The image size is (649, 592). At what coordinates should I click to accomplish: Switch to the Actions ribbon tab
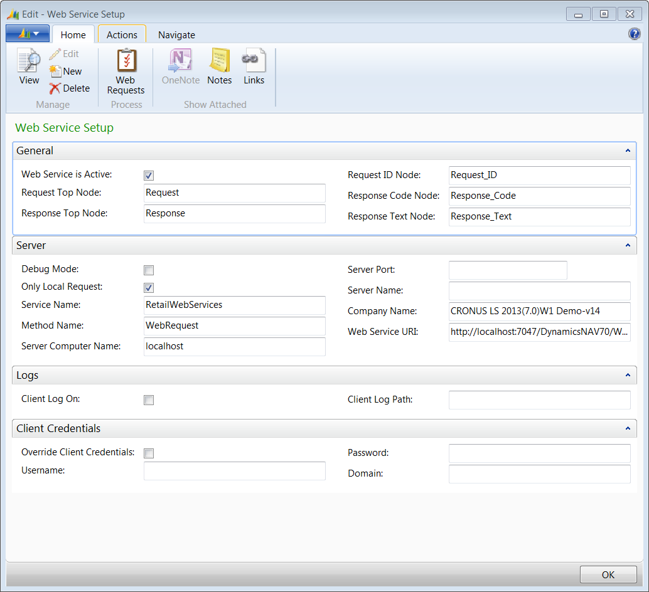[x=122, y=35]
